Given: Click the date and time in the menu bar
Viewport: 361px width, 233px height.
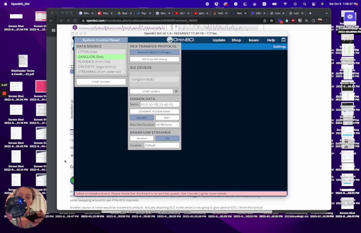Looking at the screenshot, I should (343, 4).
